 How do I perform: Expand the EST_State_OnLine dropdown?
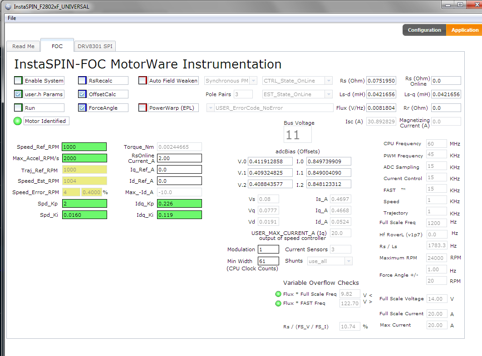329,94
